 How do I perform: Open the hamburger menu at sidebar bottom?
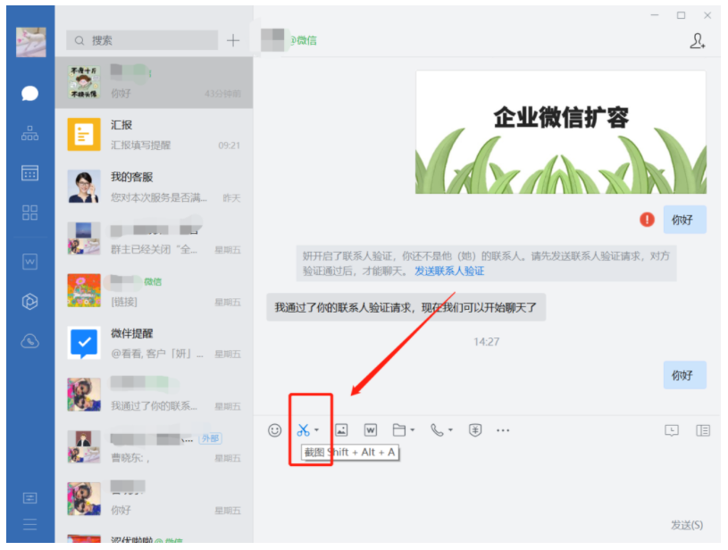click(x=29, y=524)
